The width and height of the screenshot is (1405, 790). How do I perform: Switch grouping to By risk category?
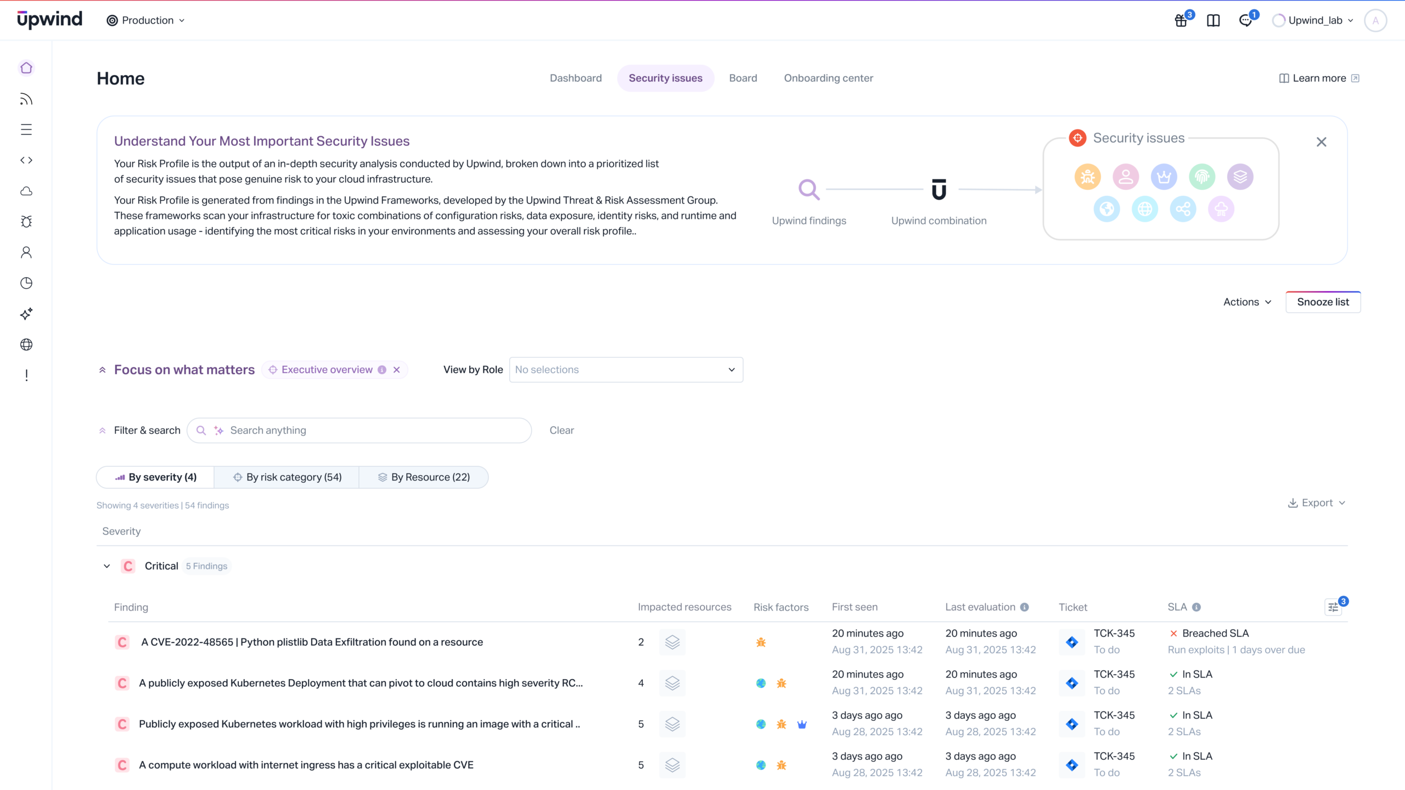click(x=287, y=477)
